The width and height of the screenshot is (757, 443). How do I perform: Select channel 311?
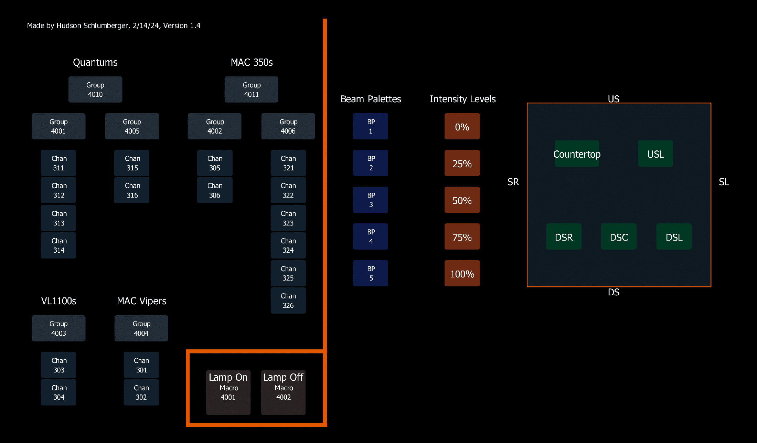click(58, 163)
